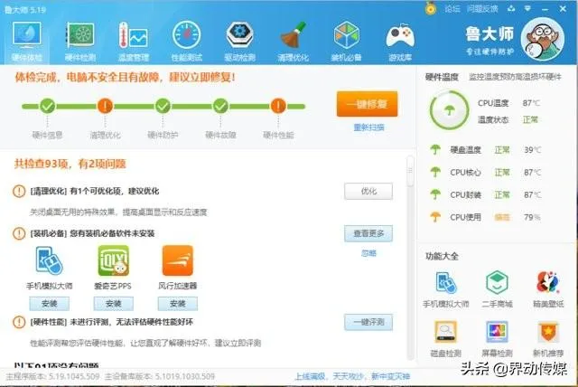Click the CPU使用 79% value
The height and width of the screenshot is (387, 578).
pyautogui.click(x=532, y=217)
